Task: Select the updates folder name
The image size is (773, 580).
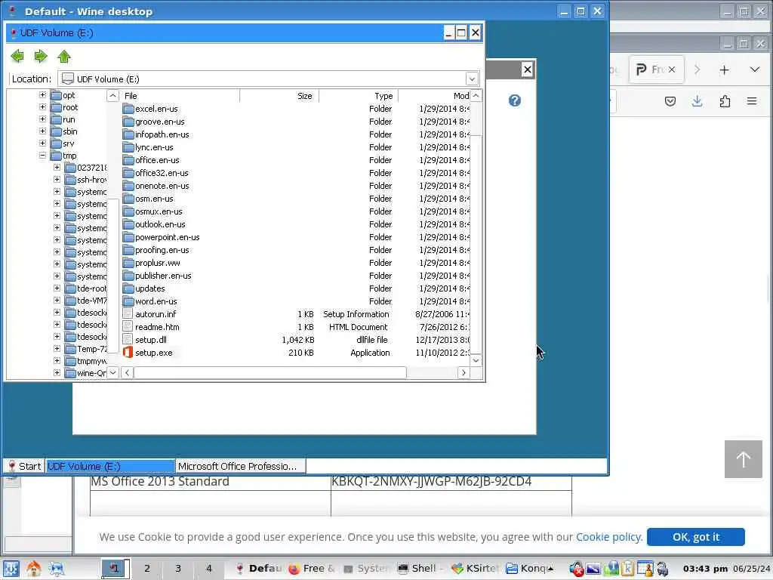Action: [x=150, y=288]
